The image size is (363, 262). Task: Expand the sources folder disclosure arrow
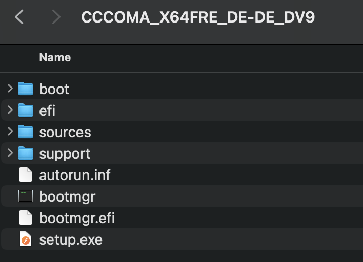10,132
